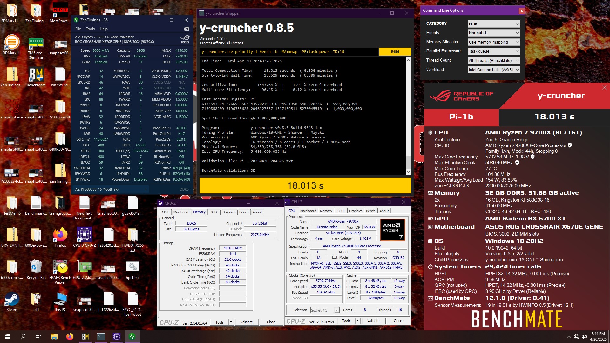Image resolution: width=610 pixels, height=343 pixels.
Task: Open the MorePowerTool desktop shortcut
Action: point(60,13)
